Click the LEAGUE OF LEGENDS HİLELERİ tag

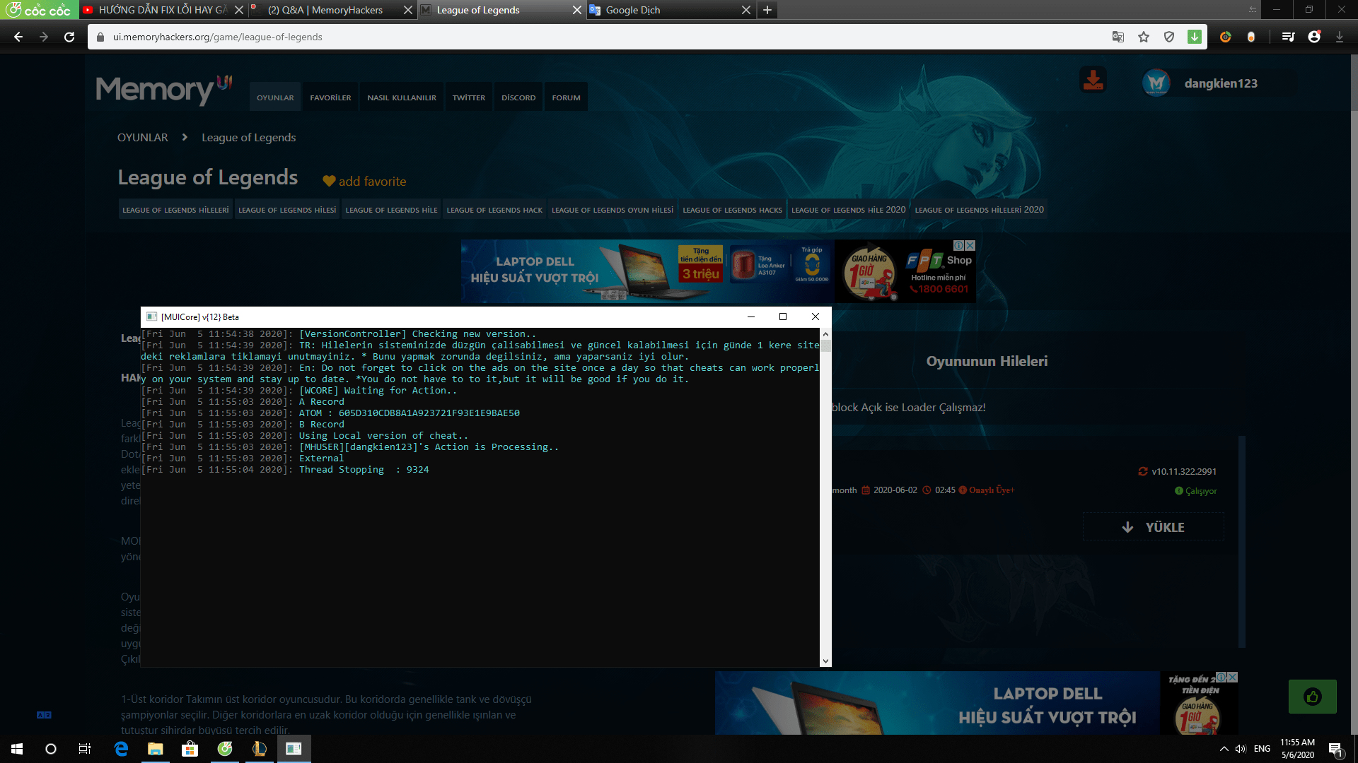point(175,210)
